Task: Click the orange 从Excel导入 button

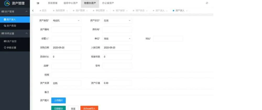Action: (x=89, y=108)
